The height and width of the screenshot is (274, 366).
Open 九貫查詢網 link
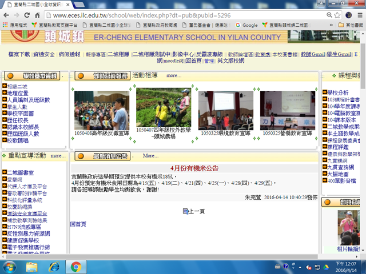[341, 167]
